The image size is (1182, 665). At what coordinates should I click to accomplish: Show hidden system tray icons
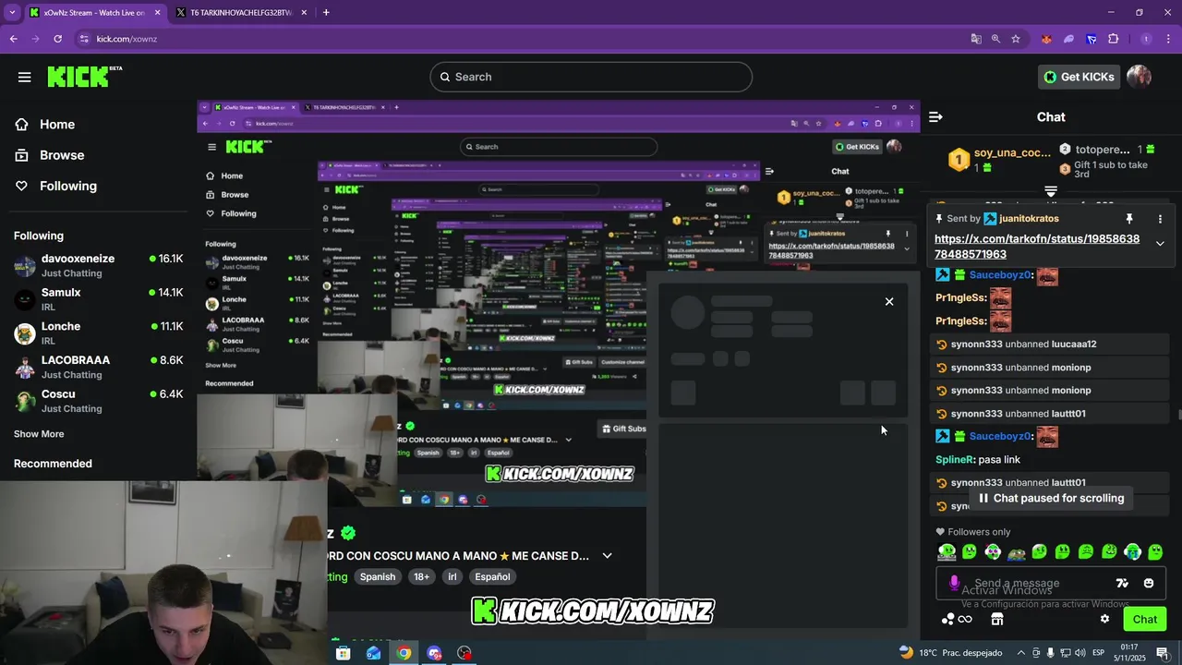click(1020, 653)
